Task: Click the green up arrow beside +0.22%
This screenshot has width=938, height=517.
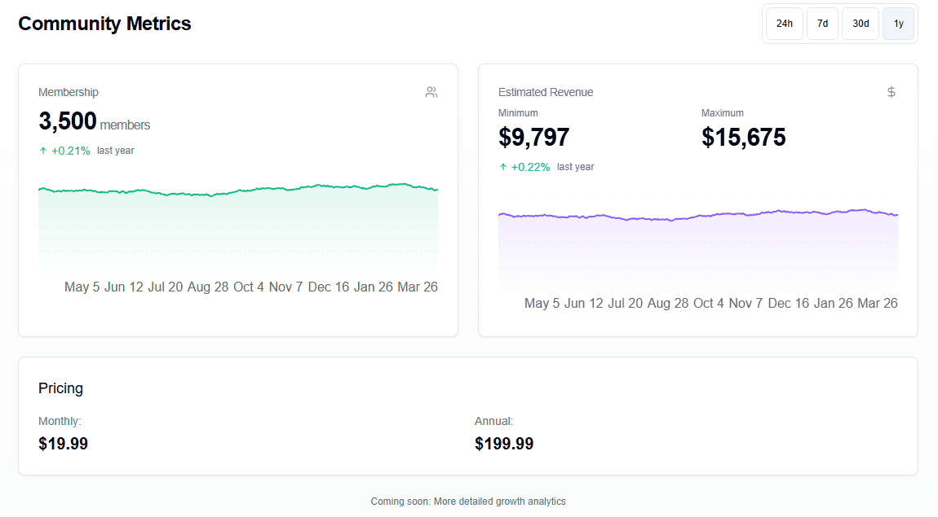Action: [x=503, y=167]
